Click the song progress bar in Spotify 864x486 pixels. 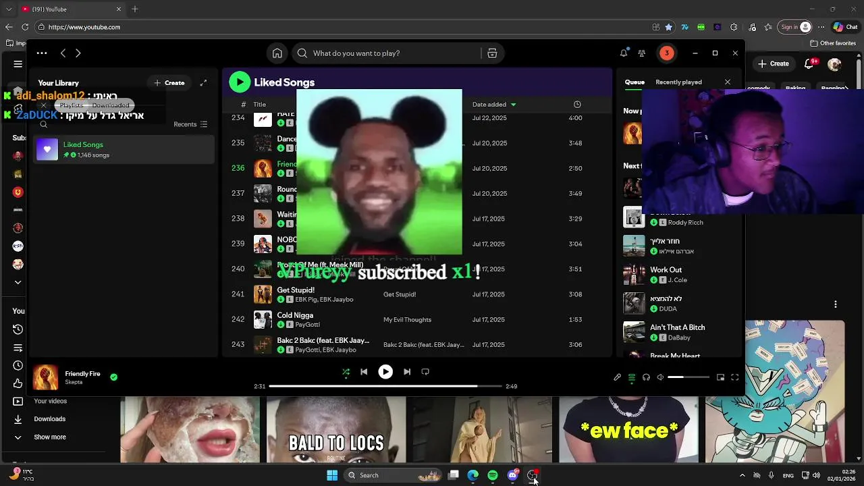[385, 386]
